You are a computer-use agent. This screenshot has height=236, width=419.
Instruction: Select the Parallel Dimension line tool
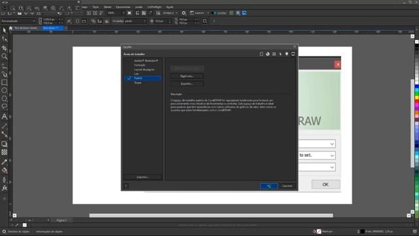[5, 126]
